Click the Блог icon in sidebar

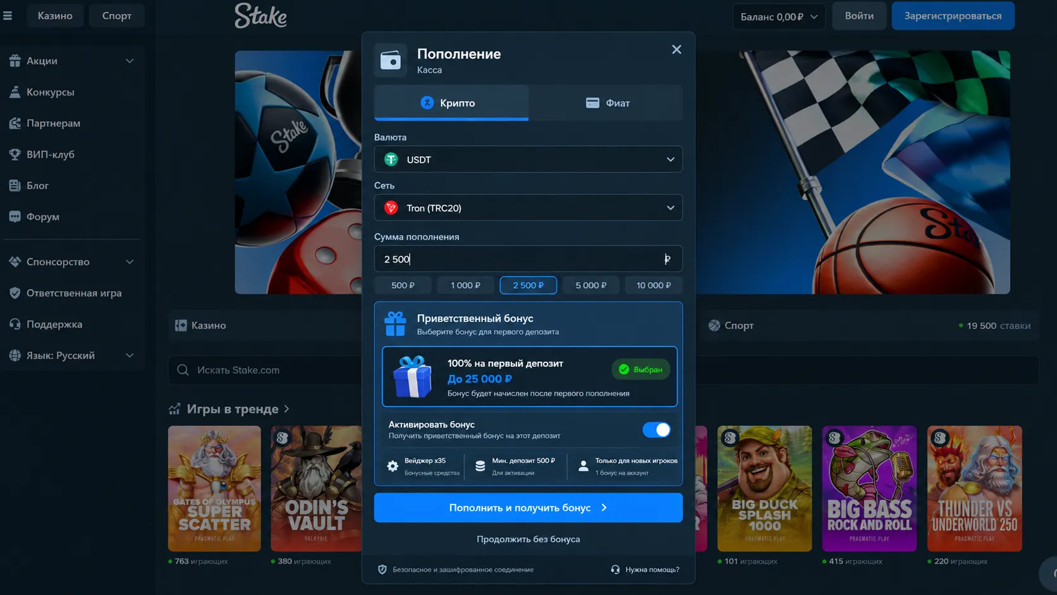click(15, 185)
